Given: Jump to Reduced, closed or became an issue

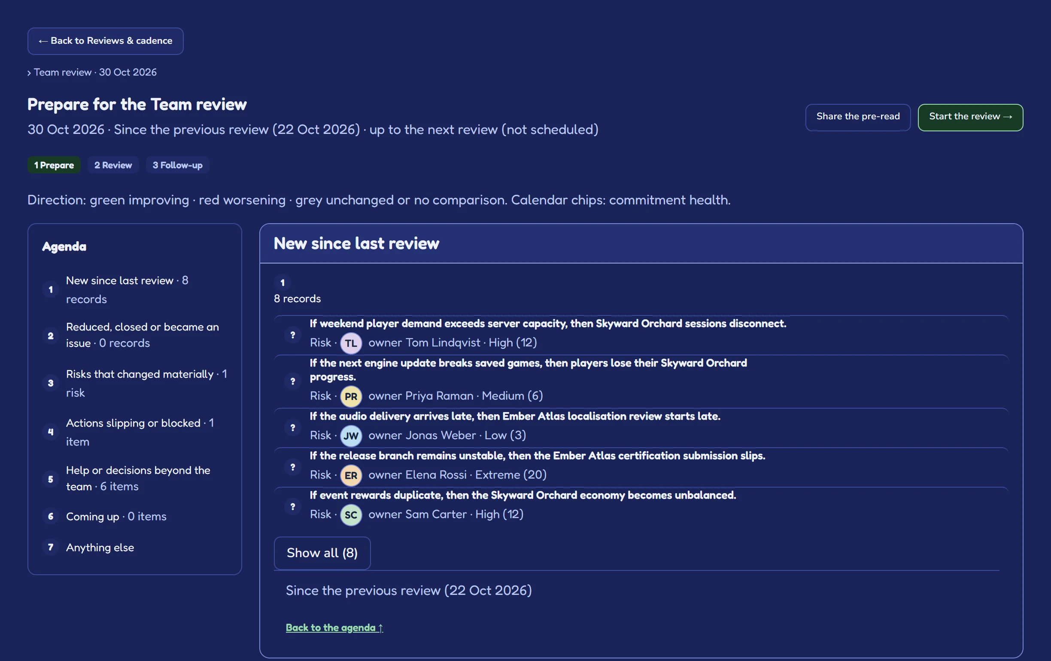Looking at the screenshot, I should [x=135, y=335].
